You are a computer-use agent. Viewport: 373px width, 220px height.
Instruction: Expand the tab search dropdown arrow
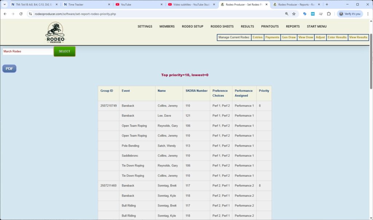point(5,4)
